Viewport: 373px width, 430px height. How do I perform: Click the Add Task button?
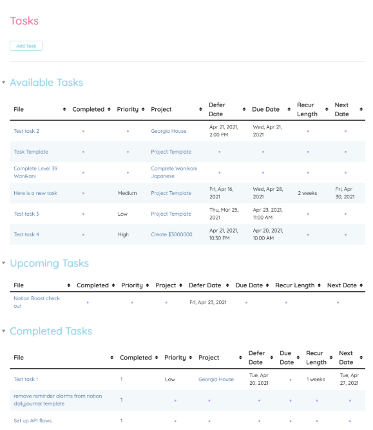click(x=26, y=46)
